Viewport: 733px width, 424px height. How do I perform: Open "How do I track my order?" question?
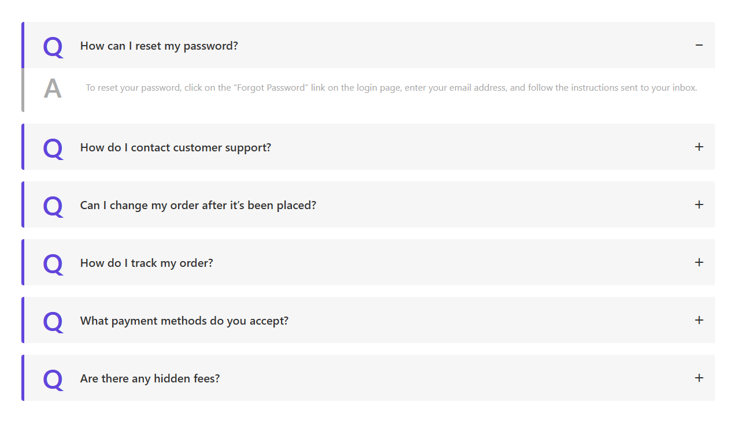click(x=146, y=263)
